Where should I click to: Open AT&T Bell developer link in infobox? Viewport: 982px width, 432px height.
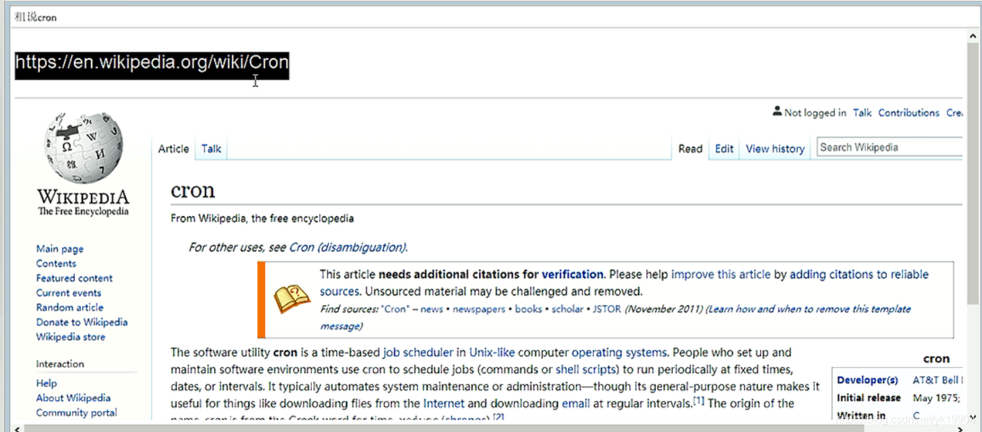point(937,380)
